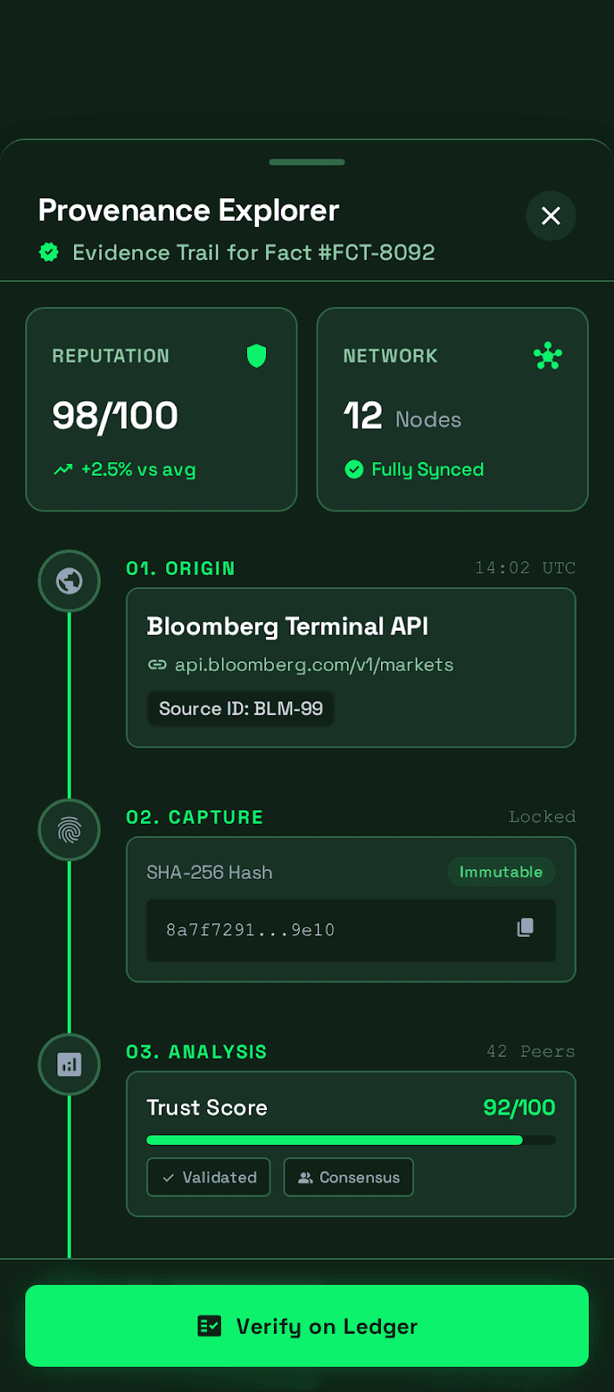Click the verified badge beside Evidence Trail
Screen dimensions: 614x1392
(x=50, y=252)
